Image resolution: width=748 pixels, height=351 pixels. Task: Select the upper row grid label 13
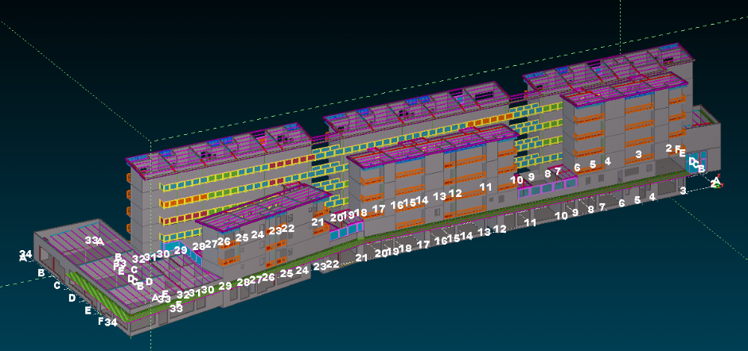pos(439,195)
